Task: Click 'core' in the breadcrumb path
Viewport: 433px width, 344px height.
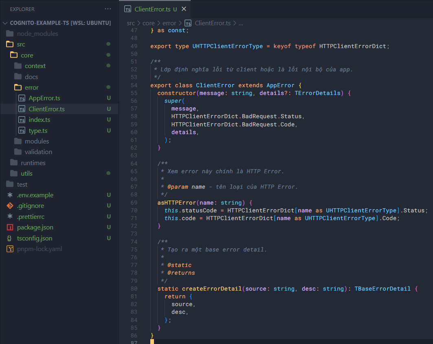Action: [148, 23]
